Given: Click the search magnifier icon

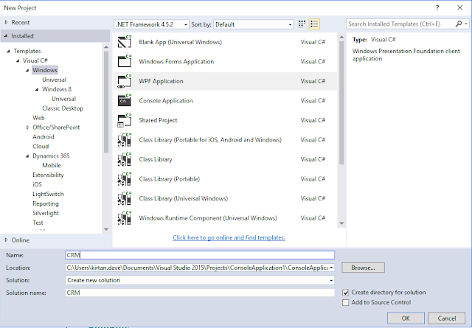Looking at the screenshot, I should [459, 24].
